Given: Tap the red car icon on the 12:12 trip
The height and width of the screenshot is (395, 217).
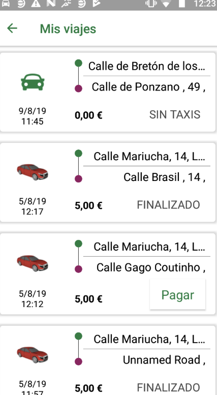Looking at the screenshot, I should 33,263.
